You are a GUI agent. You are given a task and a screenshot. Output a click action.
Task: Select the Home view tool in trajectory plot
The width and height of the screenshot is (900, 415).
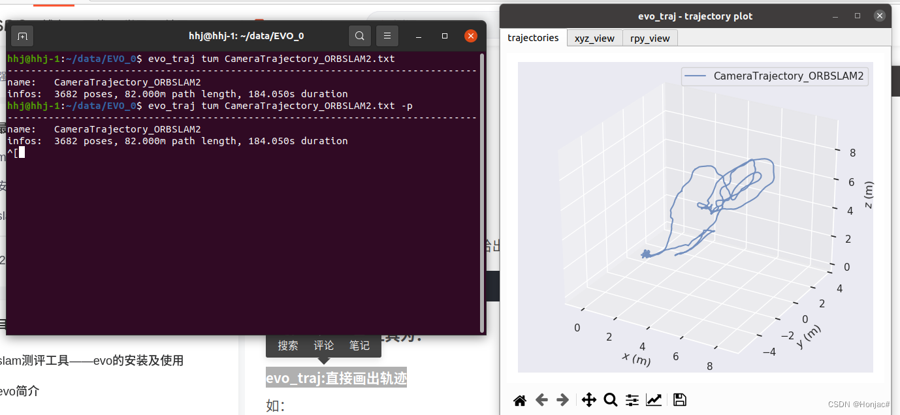pos(520,399)
